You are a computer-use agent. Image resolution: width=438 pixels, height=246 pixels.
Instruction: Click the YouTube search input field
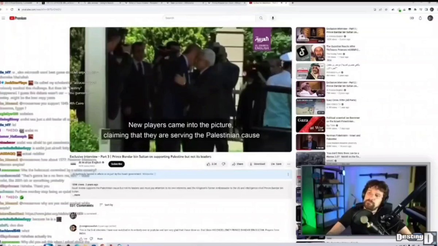(x=209, y=18)
